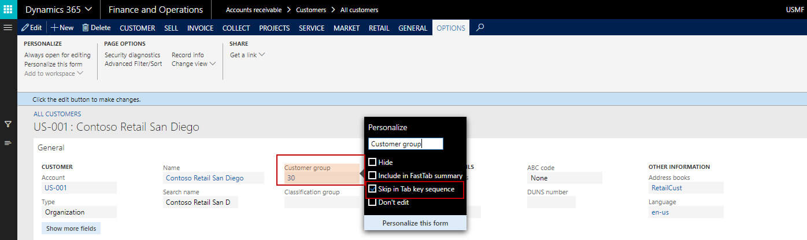Click Always open for editing
807x240 pixels.
click(x=57, y=55)
